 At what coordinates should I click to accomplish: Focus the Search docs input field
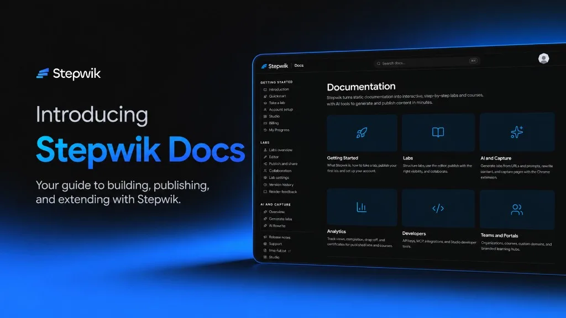click(x=427, y=62)
